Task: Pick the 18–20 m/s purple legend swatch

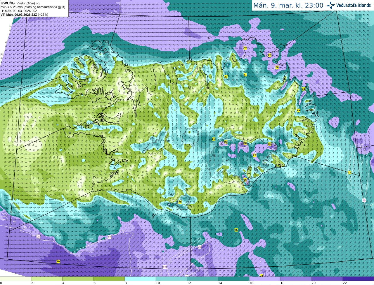Action: coord(296,279)
